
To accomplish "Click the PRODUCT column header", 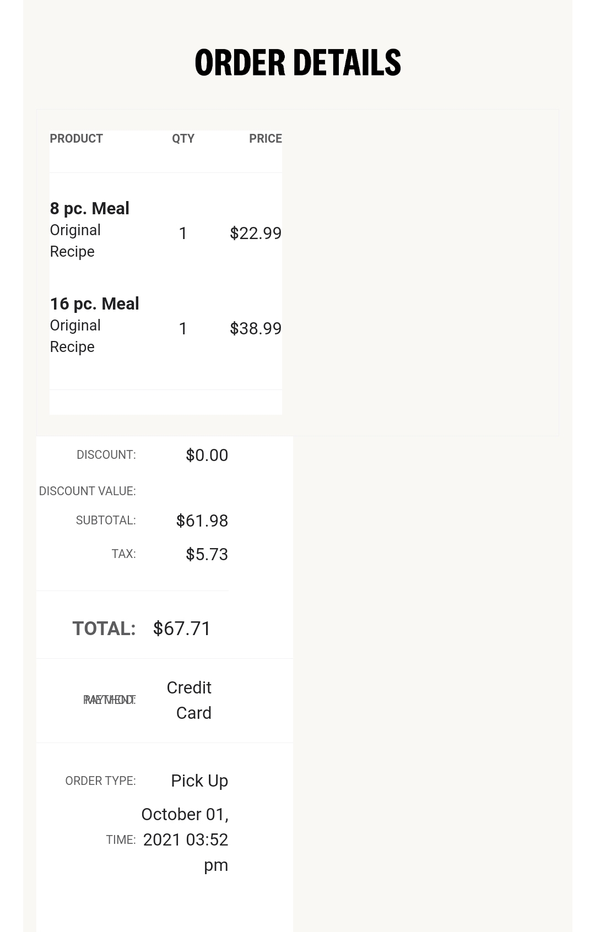I will [76, 139].
